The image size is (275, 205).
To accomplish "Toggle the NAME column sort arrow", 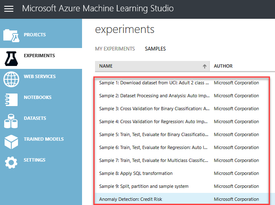I will (205, 66).
